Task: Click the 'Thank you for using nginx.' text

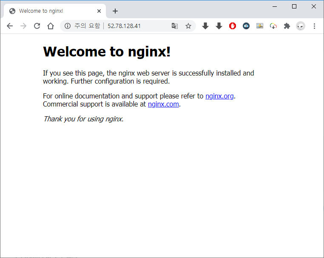Action: tap(83, 119)
